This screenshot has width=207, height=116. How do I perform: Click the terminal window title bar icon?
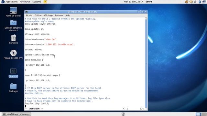27,12
